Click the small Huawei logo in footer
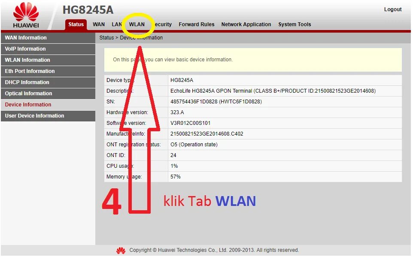The width and height of the screenshot is (413, 257). (x=121, y=251)
